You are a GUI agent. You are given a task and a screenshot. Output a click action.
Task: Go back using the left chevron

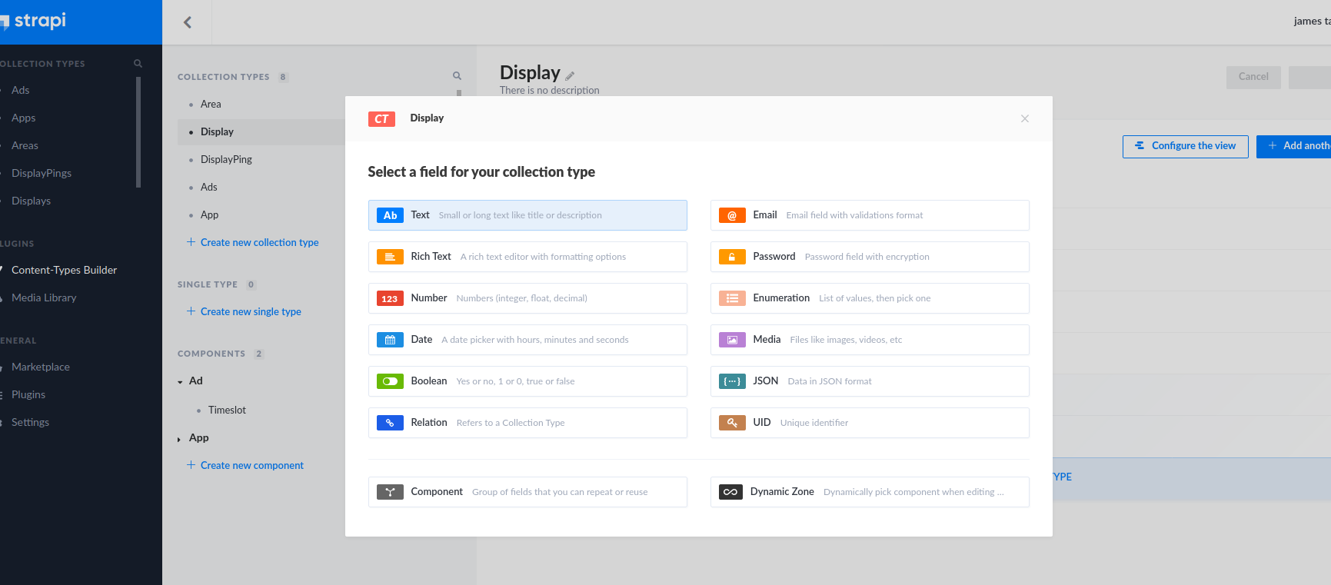pyautogui.click(x=188, y=22)
